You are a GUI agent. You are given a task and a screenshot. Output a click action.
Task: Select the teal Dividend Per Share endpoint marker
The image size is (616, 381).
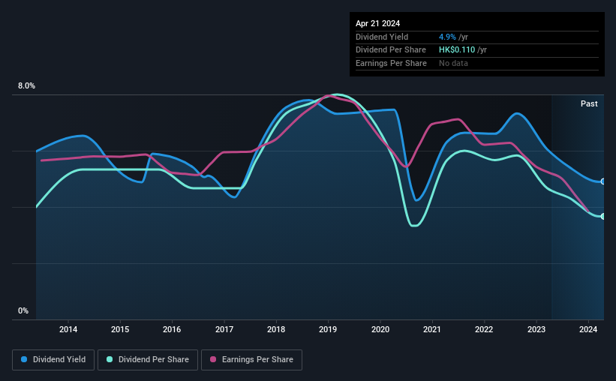602,217
